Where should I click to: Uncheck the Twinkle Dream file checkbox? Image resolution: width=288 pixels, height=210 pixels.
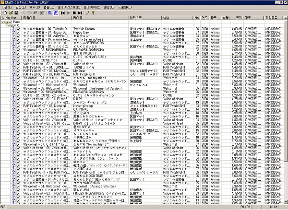[x=17, y=29]
